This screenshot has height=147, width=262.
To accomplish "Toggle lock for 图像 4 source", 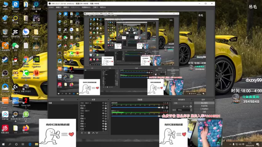I will 105,124.
